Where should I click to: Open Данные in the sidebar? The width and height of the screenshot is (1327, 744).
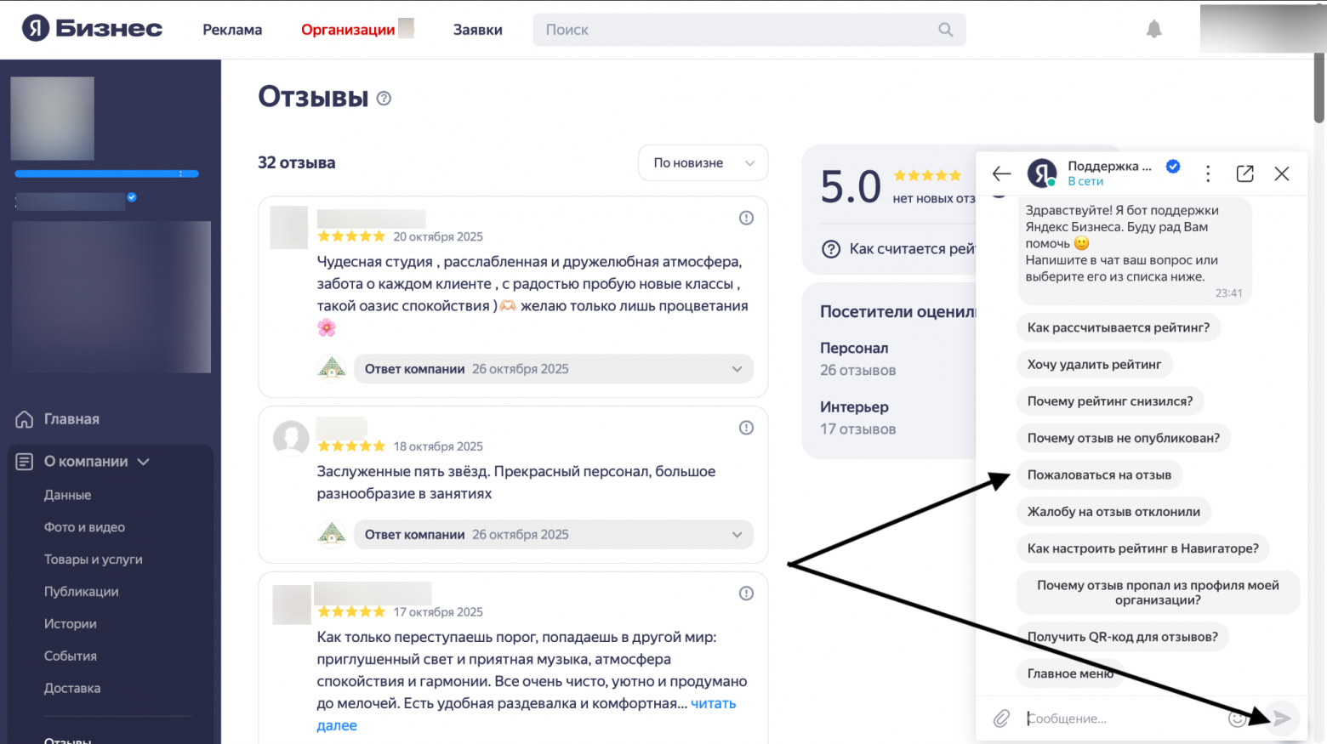click(67, 495)
